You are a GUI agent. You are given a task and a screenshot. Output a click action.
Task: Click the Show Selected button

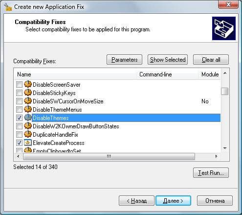168,60
